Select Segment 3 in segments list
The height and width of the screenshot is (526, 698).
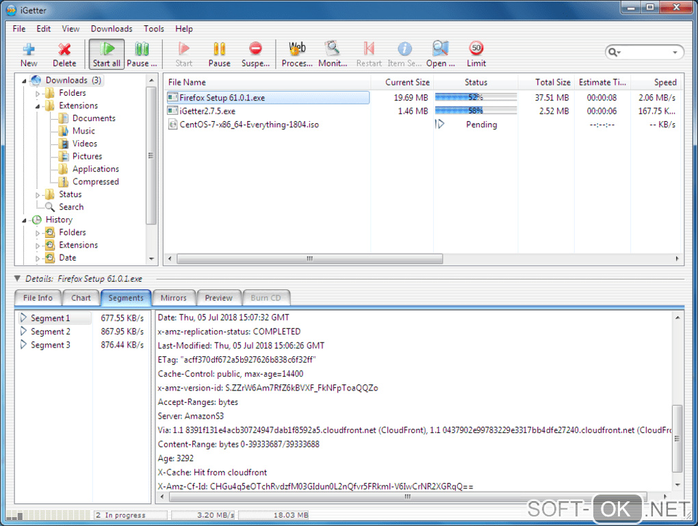(51, 345)
